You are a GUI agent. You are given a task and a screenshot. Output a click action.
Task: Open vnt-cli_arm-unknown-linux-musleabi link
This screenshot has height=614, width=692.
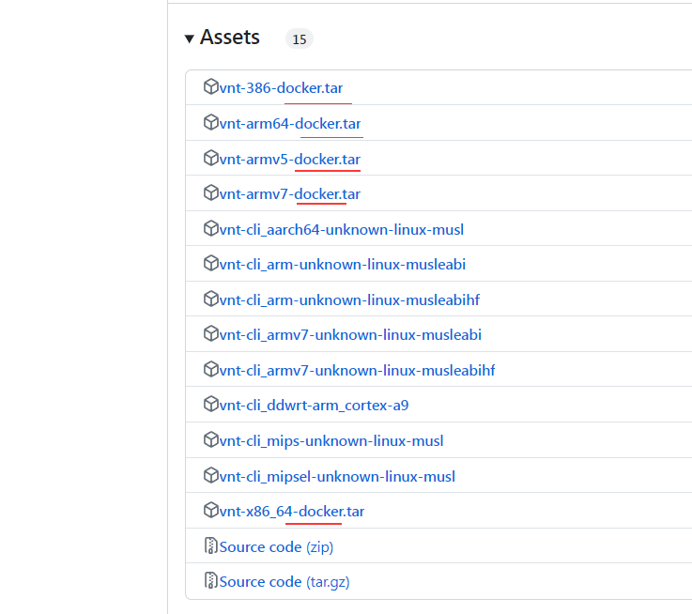343,265
